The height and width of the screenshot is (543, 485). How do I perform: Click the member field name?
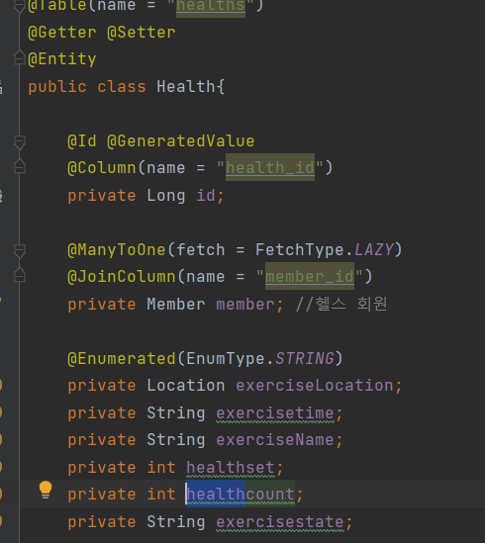[x=245, y=305]
